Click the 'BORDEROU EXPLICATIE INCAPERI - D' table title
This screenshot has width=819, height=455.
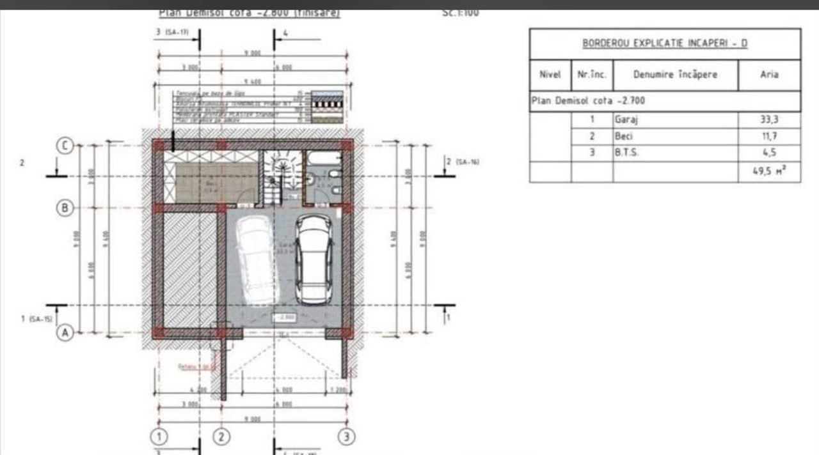pyautogui.click(x=665, y=44)
